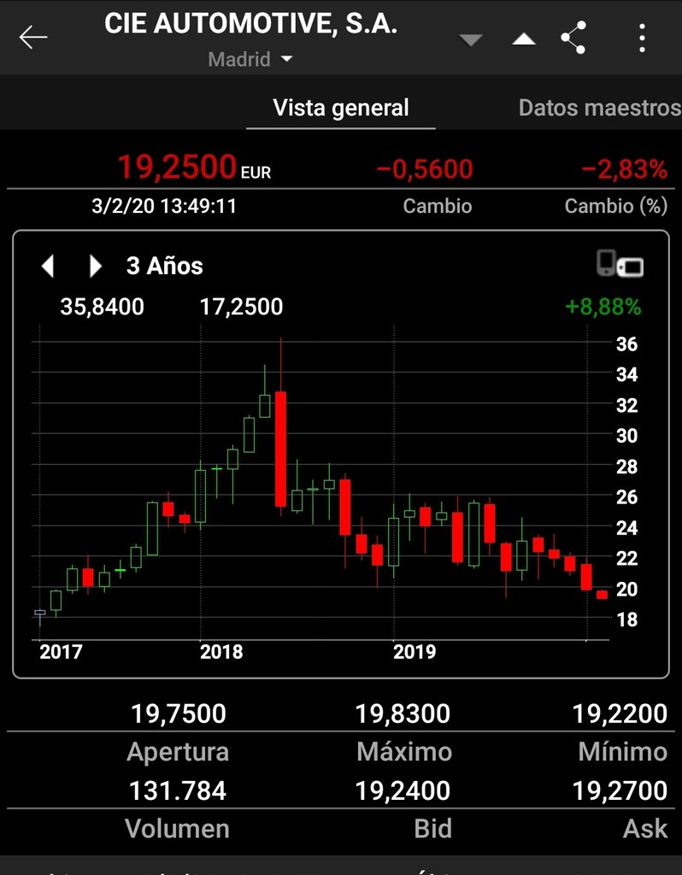Tap the CIE AUTOMOTIVE, S.A. title
This screenshot has height=875, width=682.
[250, 24]
